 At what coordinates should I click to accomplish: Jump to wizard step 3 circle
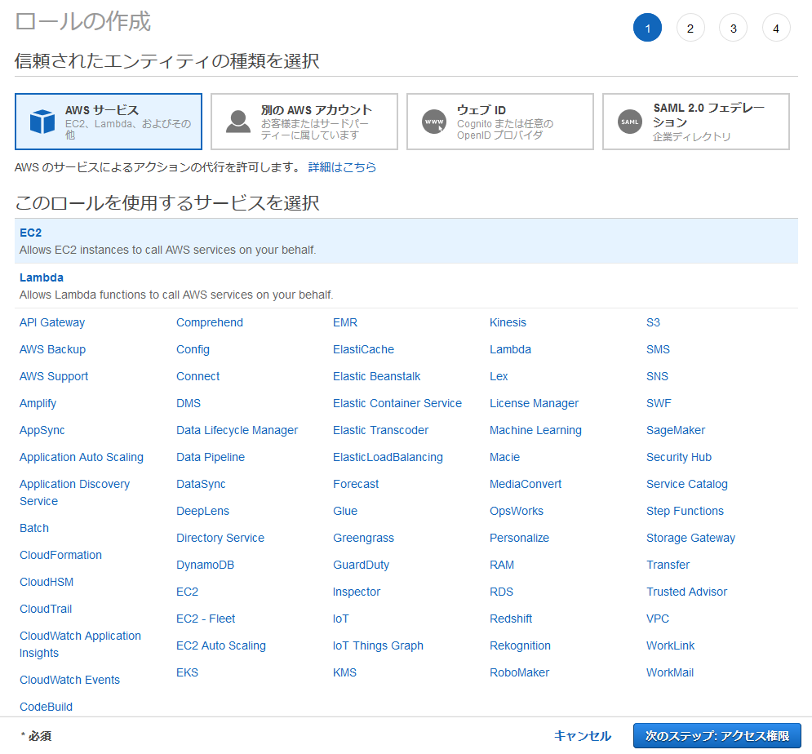pos(733,29)
